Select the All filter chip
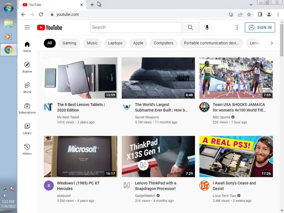The image size is (284, 213). click(x=50, y=43)
